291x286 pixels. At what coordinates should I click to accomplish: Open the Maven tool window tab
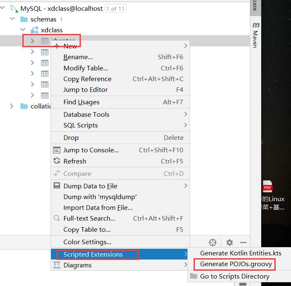click(255, 35)
